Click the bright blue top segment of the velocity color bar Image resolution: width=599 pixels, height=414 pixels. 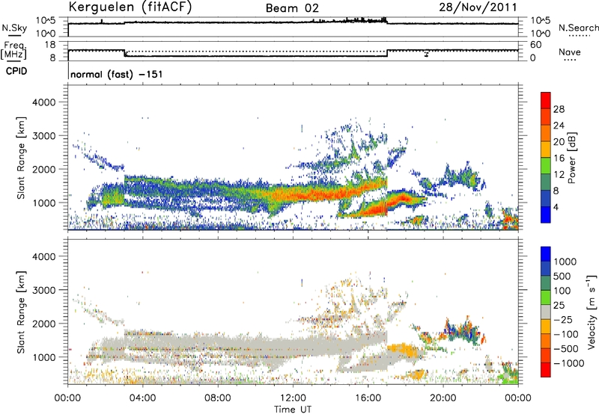pos(546,254)
